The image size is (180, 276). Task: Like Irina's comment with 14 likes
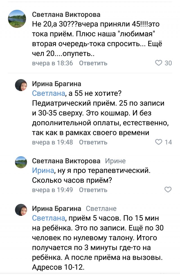(159, 142)
